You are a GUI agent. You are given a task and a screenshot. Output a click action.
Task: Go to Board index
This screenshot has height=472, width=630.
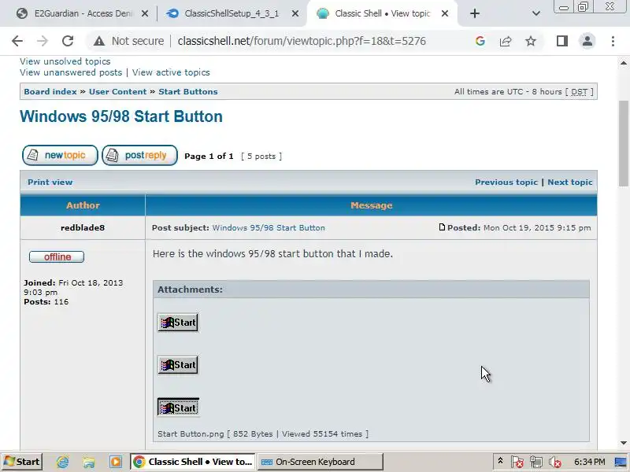[x=50, y=91]
